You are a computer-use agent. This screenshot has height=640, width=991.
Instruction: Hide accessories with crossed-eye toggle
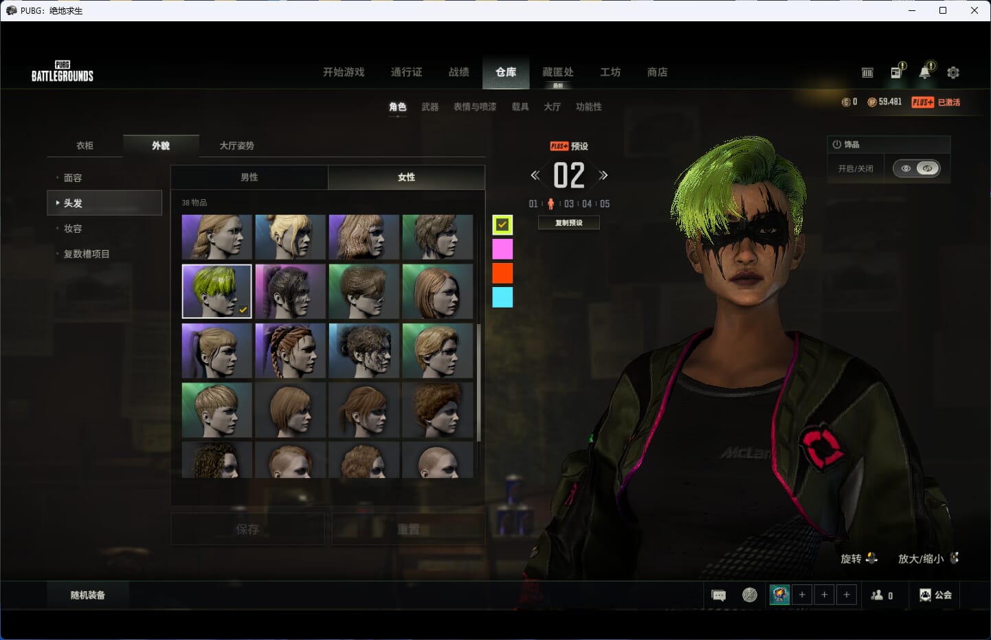point(928,168)
